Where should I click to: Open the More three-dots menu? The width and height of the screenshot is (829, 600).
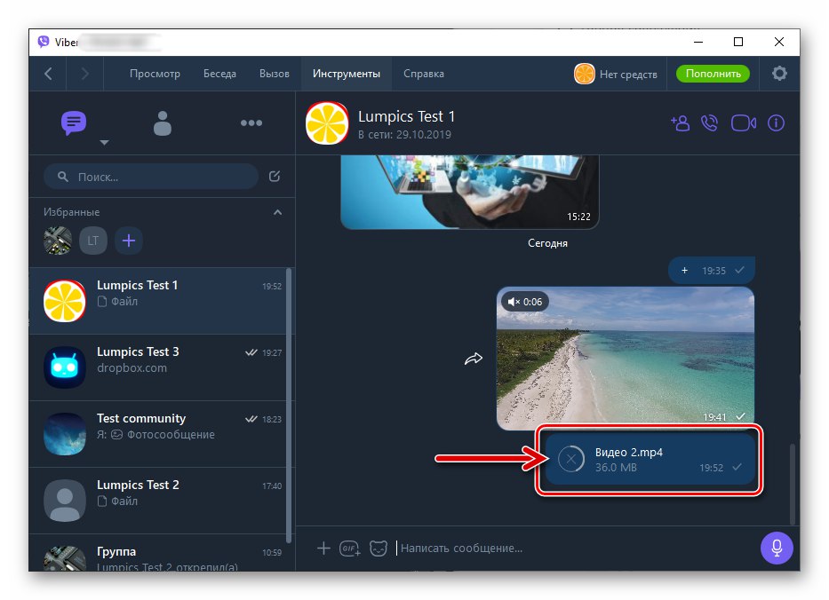[251, 123]
